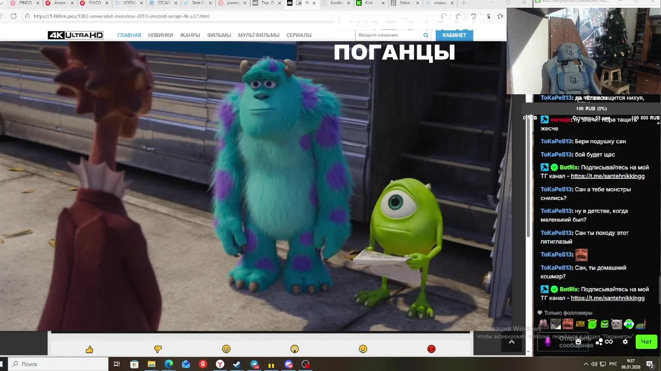This screenshot has width=661, height=371.
Task: Pick the laughing man emote
Action: [568, 324]
